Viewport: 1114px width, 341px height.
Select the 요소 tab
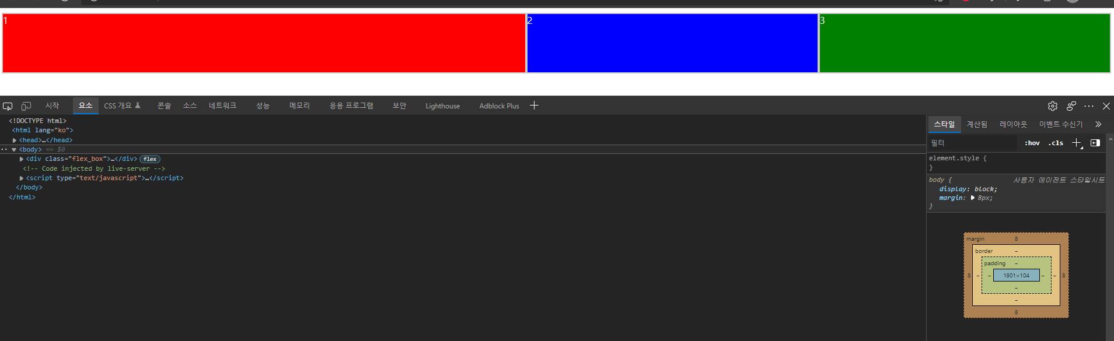click(x=86, y=106)
